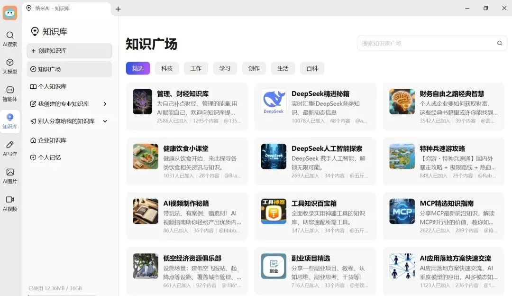Open AI写作 from the sidebar
512x296 pixels.
point(9,148)
